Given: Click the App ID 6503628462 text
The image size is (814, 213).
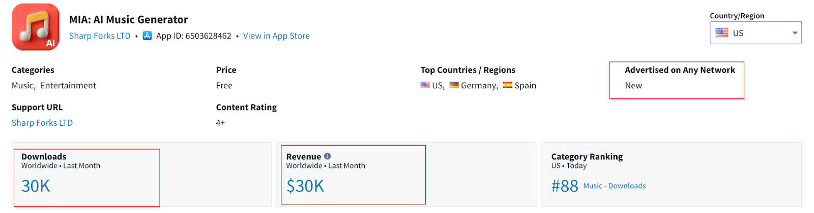Looking at the screenshot, I should click(x=194, y=36).
